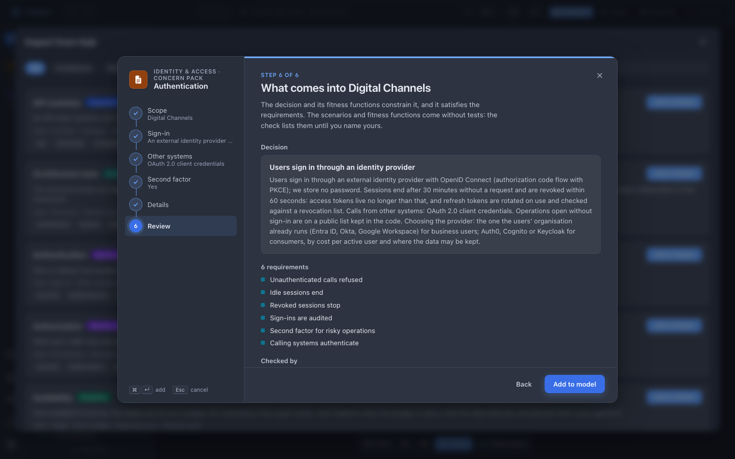Click 'Idle sessions end' requirement
This screenshot has width=735, height=459.
292,292
